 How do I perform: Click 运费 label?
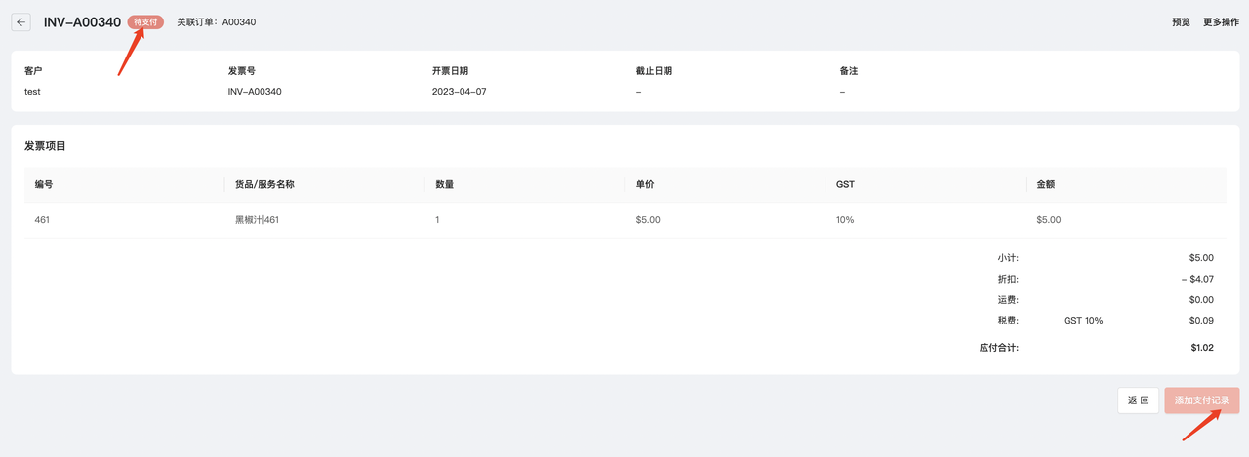pyautogui.click(x=1008, y=300)
